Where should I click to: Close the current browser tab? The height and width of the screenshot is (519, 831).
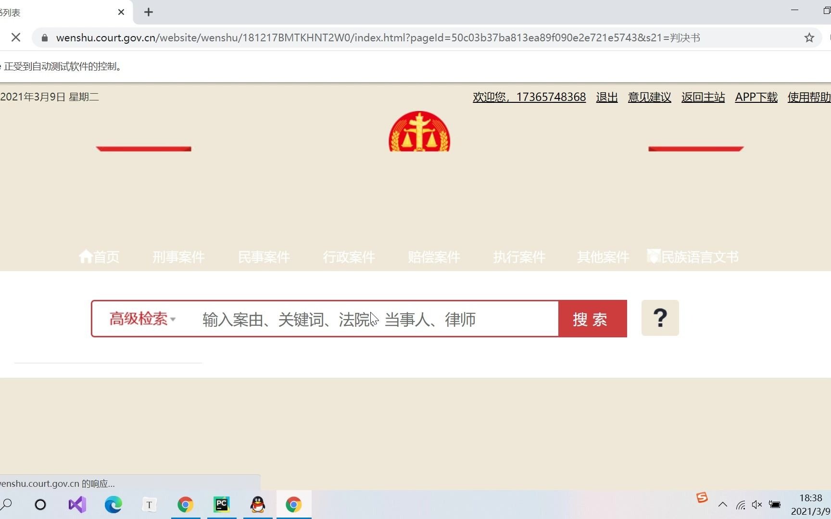(121, 12)
